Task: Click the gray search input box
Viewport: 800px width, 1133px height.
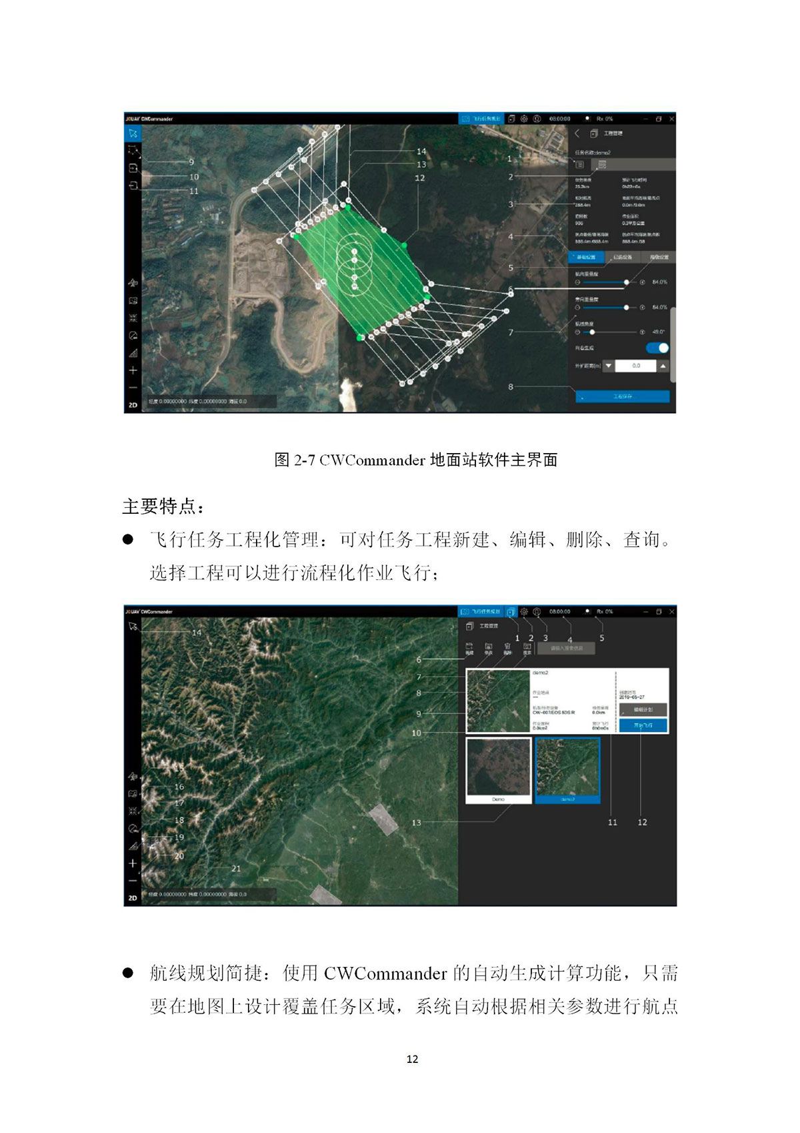Action: [x=565, y=648]
